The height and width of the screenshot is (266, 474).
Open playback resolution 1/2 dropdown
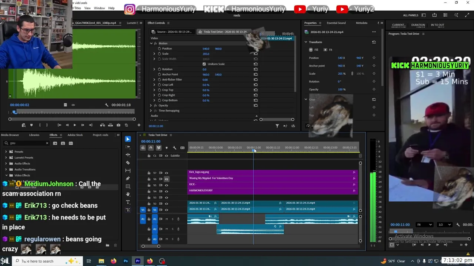(444, 225)
